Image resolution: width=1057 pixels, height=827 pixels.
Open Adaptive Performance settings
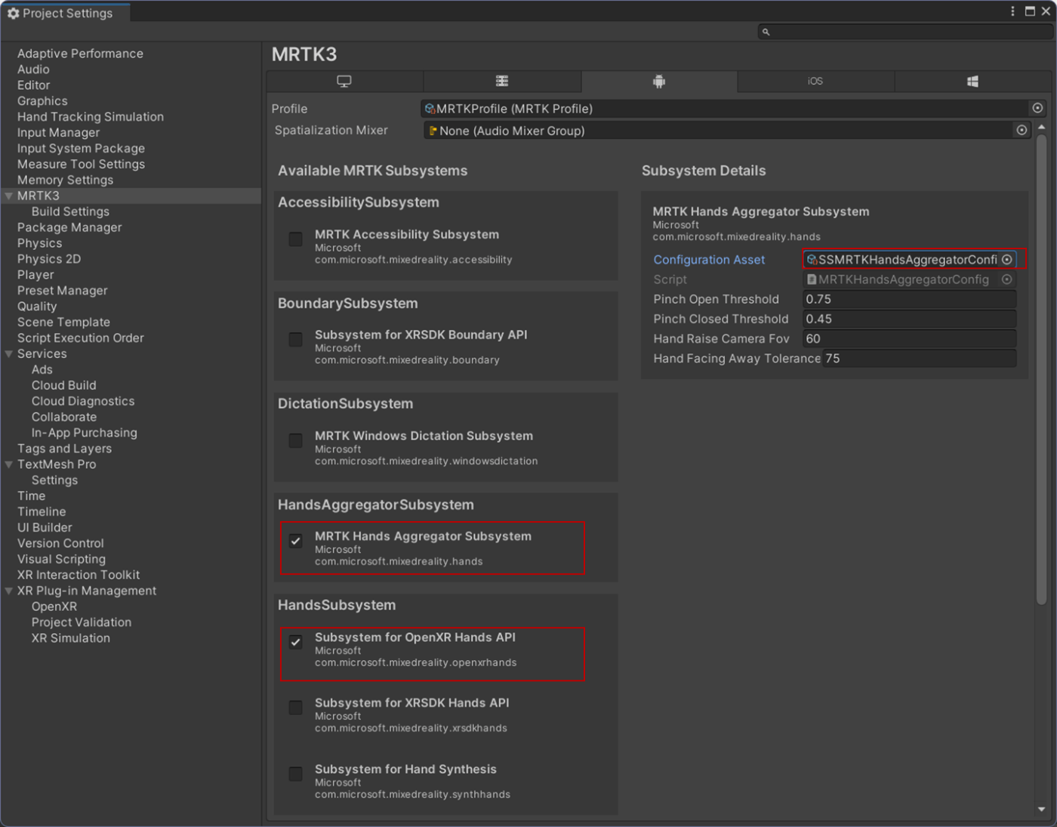pos(80,54)
